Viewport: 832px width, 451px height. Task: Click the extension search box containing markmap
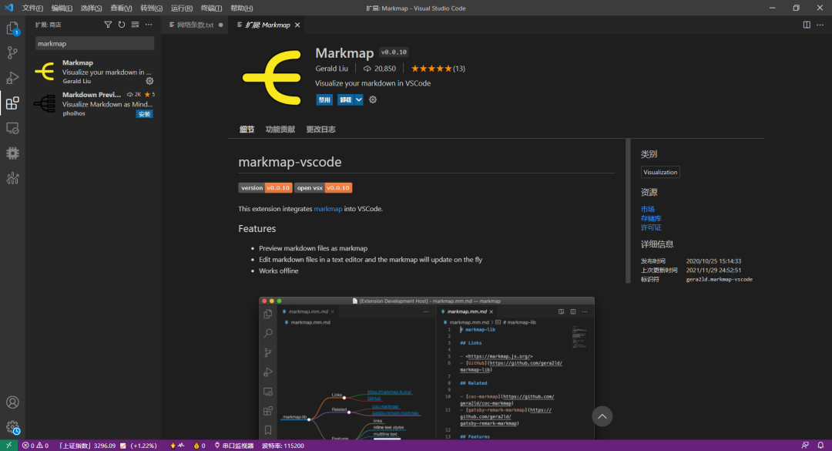pyautogui.click(x=95, y=44)
